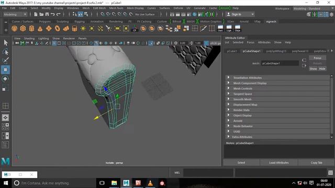Create a polygon cylinder from the shelf
The width and height of the screenshot is (335, 188).
pos(31,28)
